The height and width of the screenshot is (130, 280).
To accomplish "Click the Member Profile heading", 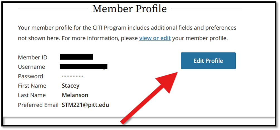I will click(130, 9).
